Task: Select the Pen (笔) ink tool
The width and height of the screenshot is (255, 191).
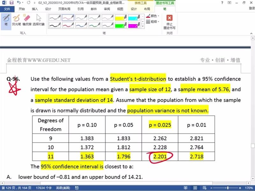Action: [x=6, y=20]
